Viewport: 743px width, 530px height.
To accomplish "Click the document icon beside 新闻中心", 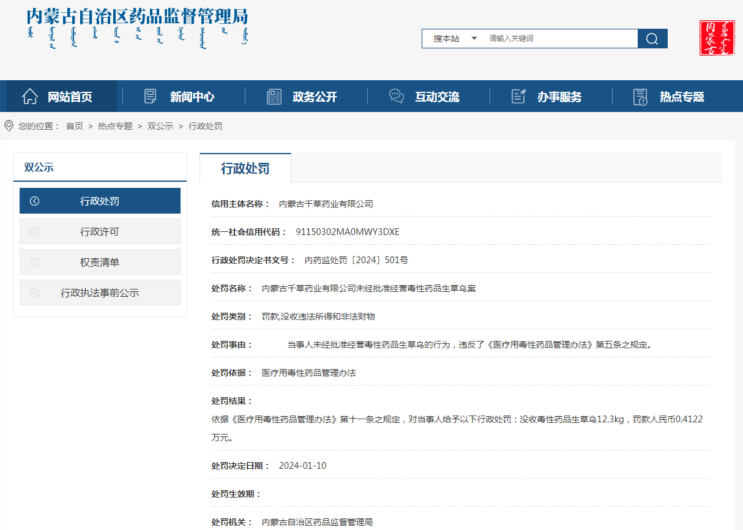I will pyautogui.click(x=150, y=96).
